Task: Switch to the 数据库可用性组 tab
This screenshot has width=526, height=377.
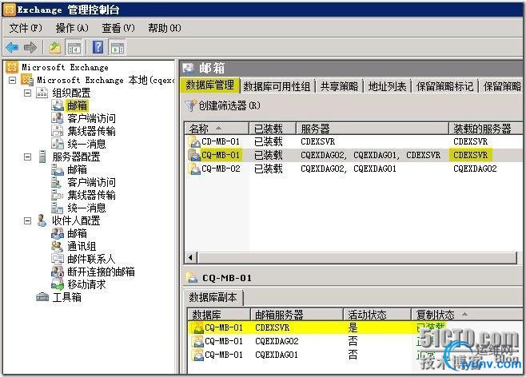Action: (277, 86)
